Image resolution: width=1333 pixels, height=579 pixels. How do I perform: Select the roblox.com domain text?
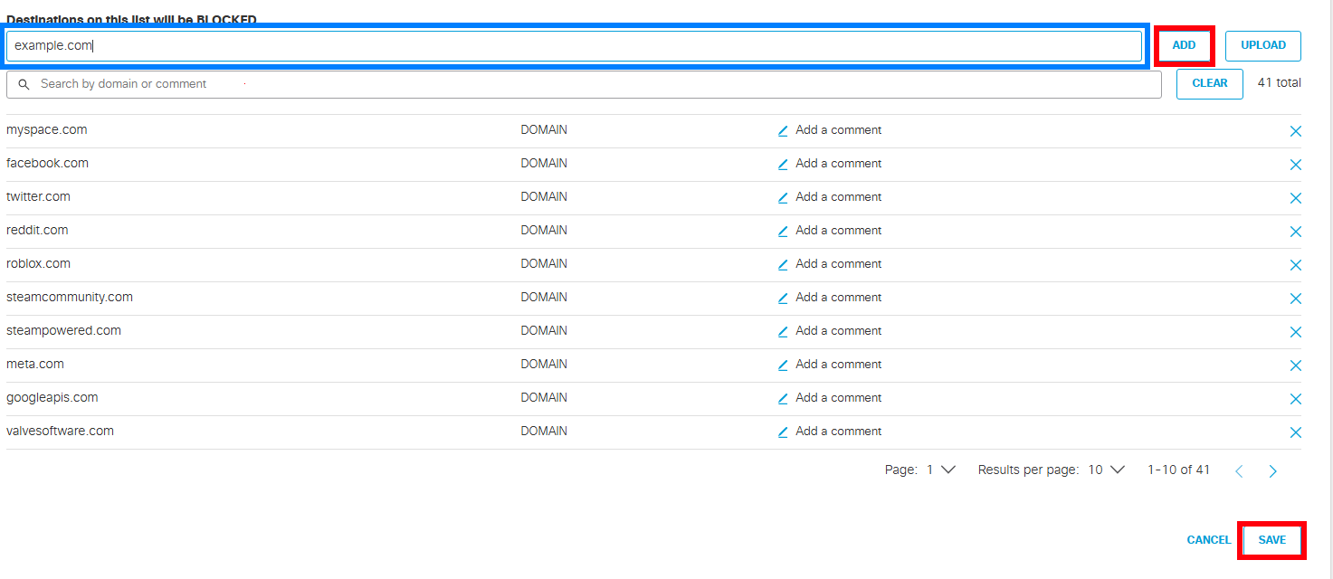(38, 264)
